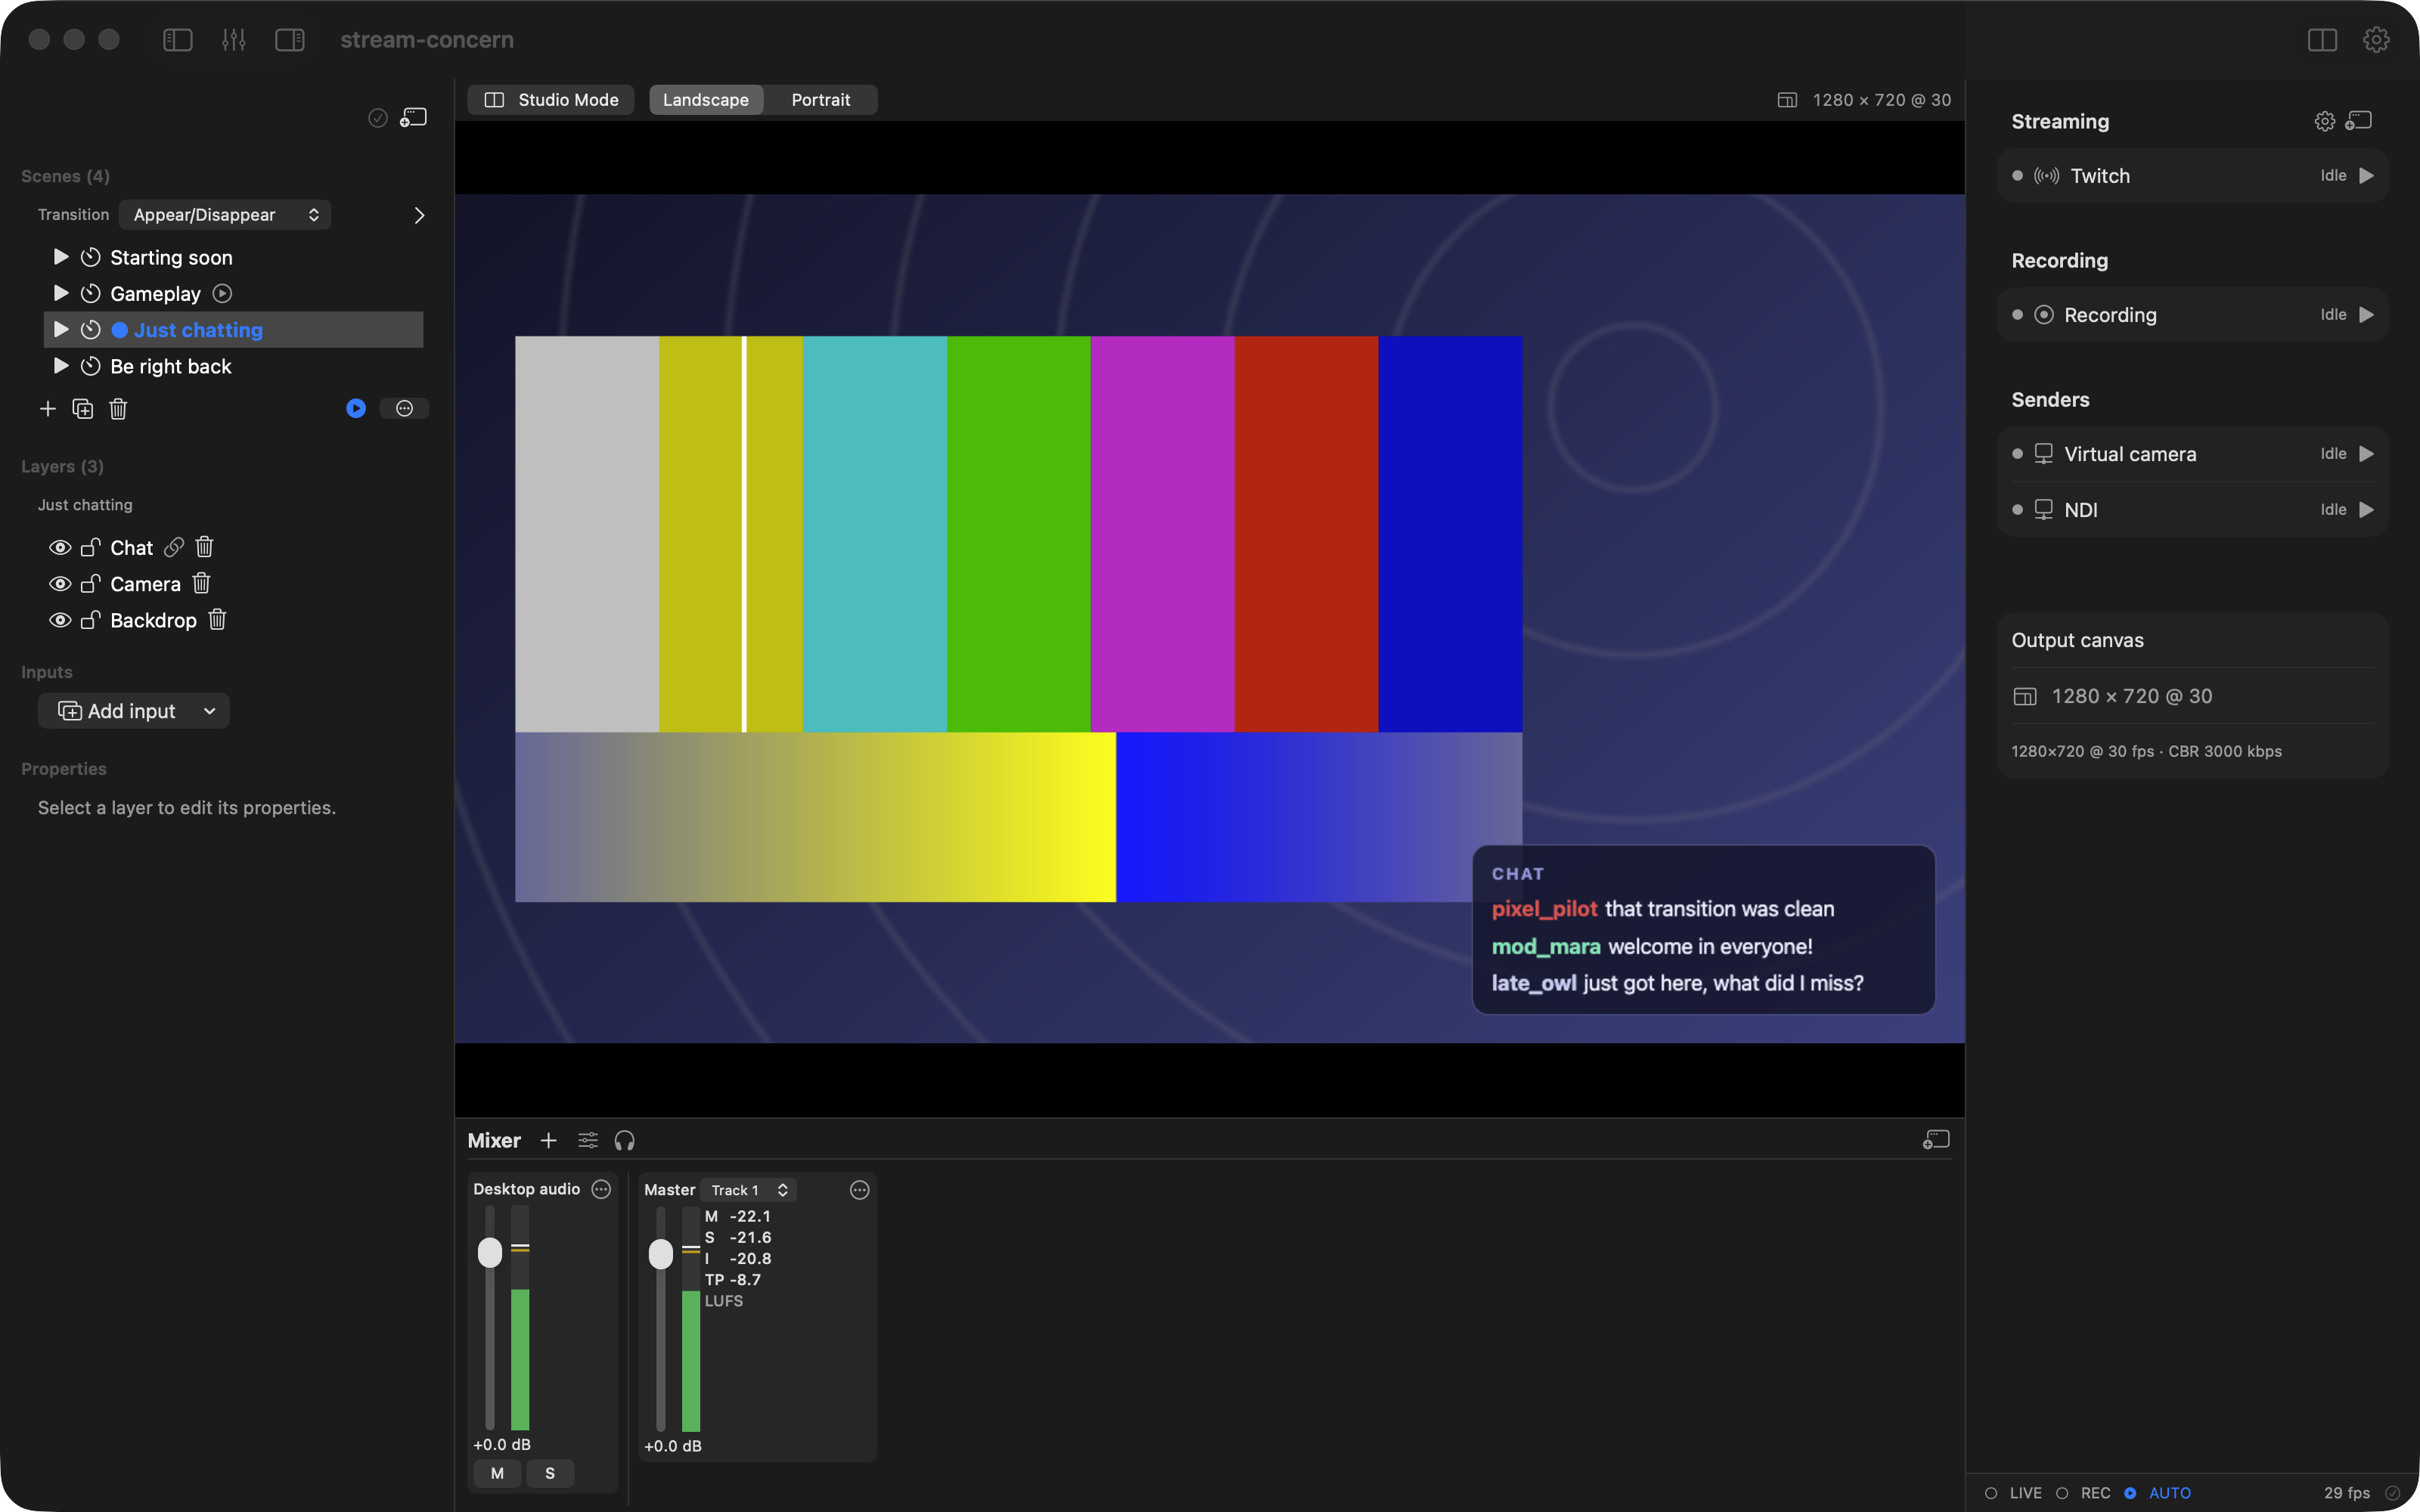Add a new scene with plus icon

(47, 409)
